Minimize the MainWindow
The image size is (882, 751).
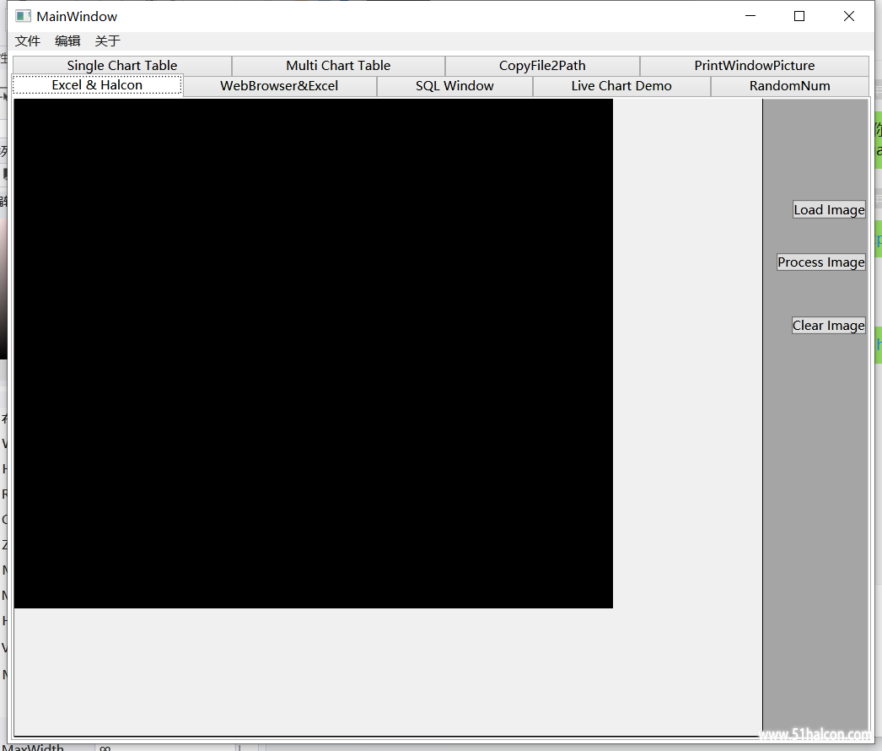(750, 16)
